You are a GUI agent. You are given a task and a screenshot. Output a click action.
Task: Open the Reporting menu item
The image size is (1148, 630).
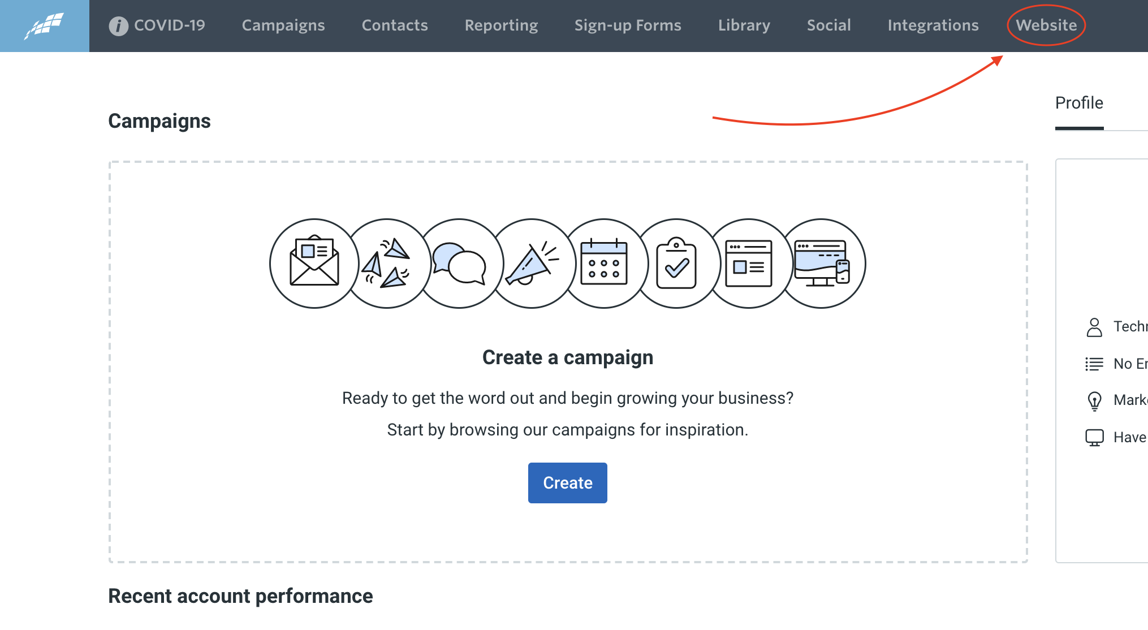click(501, 25)
